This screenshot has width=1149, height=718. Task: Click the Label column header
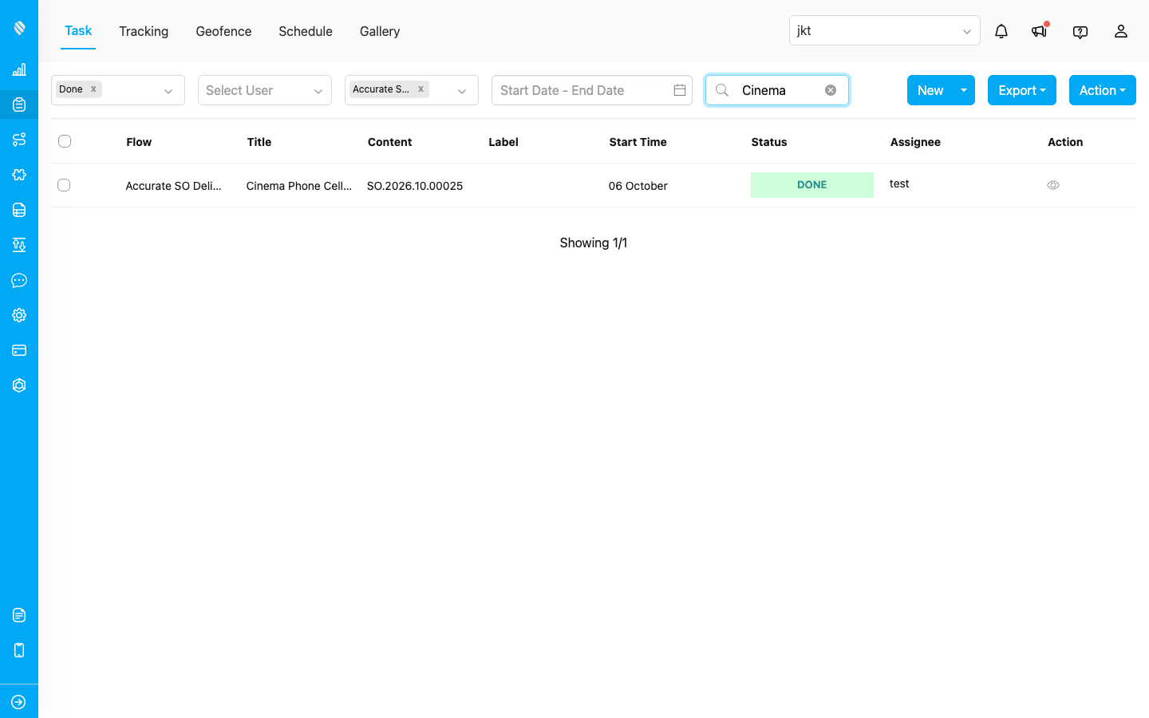[x=503, y=142]
